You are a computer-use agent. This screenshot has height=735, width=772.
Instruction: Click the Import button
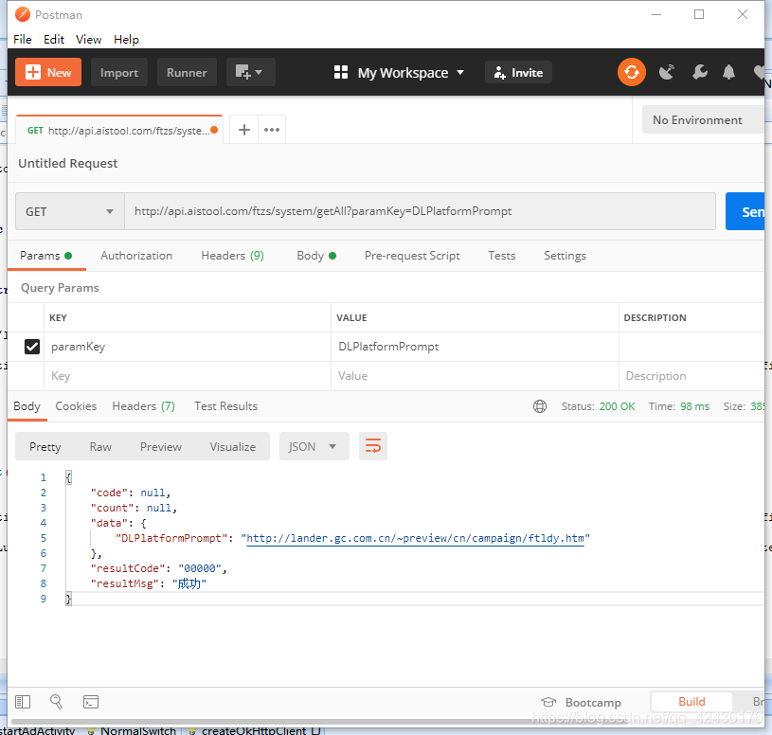[x=119, y=72]
